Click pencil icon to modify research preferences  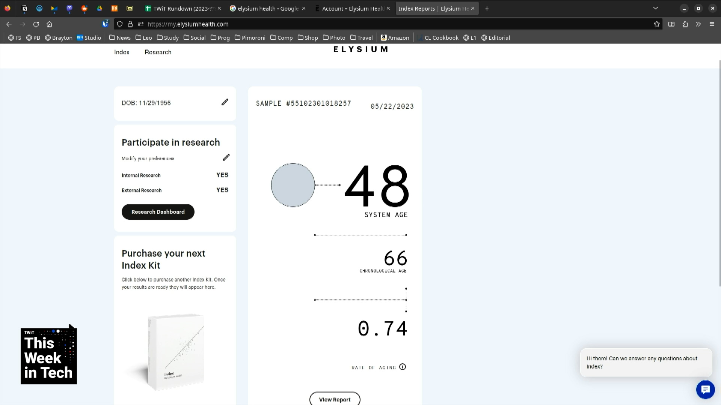(226, 157)
